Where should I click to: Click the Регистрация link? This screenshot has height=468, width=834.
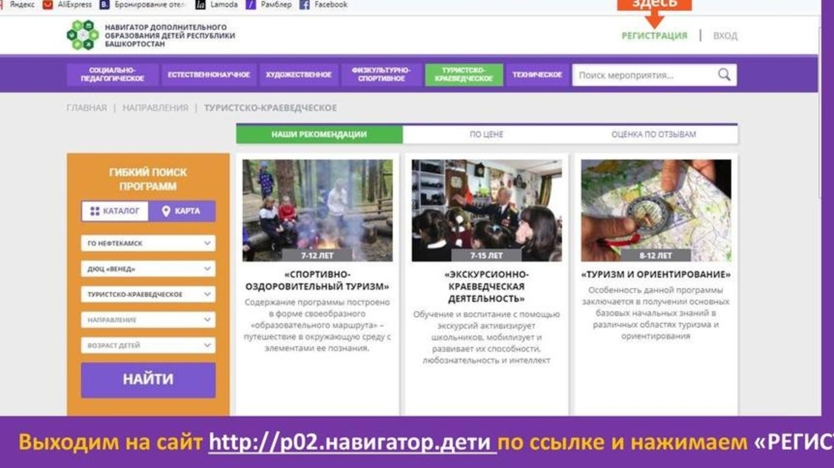coord(654,35)
